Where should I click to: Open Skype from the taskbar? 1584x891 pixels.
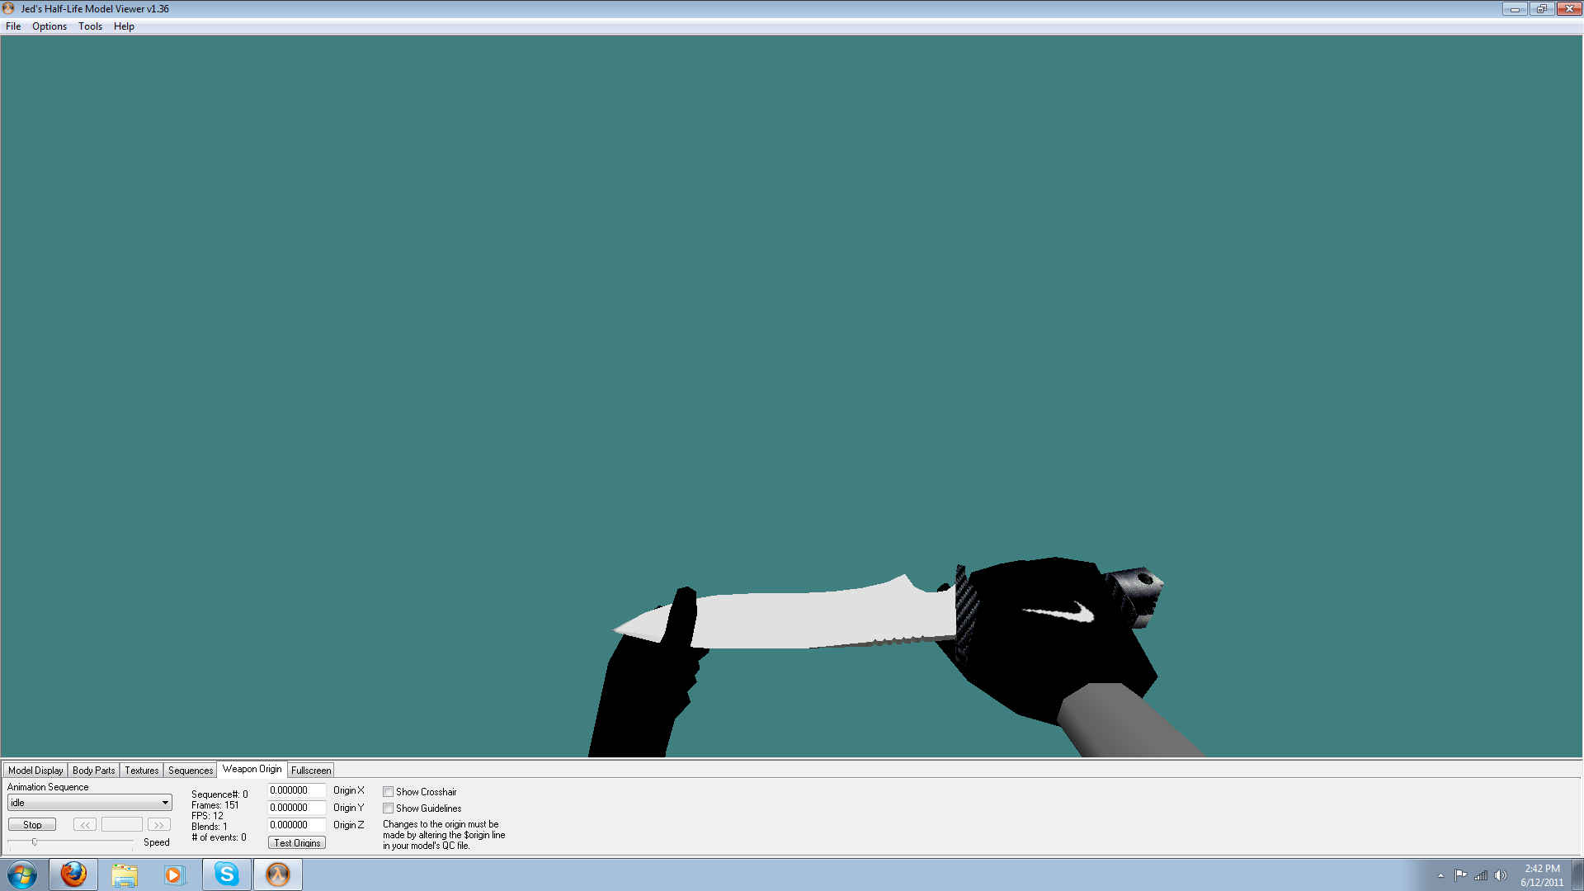227,874
